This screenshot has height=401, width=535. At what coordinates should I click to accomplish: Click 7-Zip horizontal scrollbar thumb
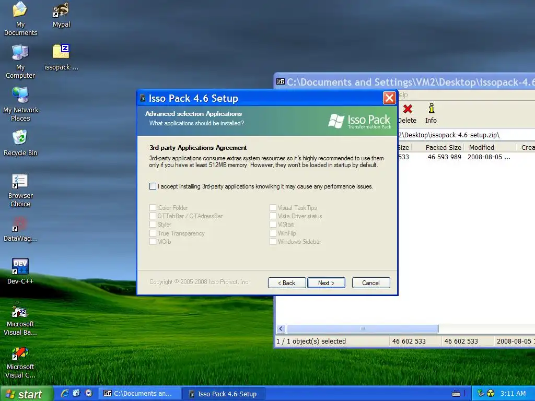pos(363,329)
